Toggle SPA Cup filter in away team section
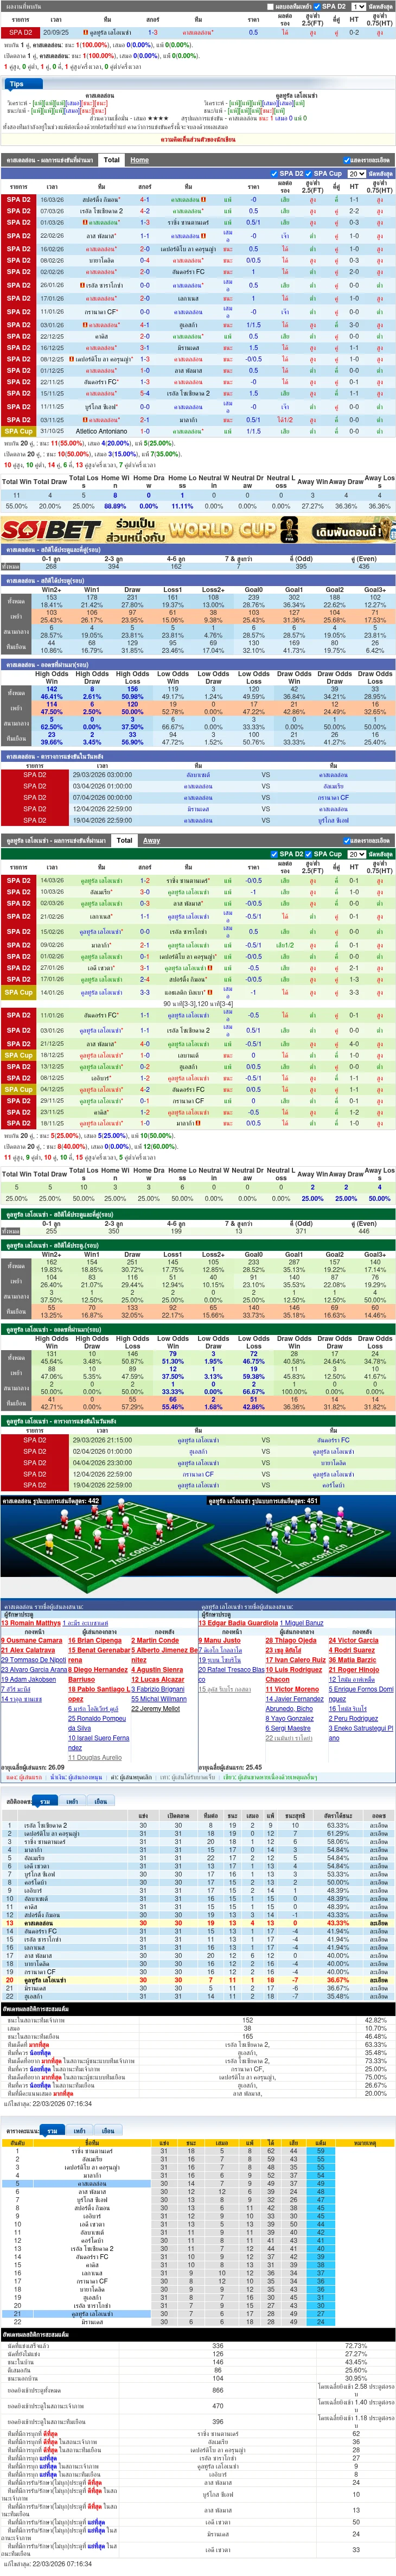This screenshot has width=396, height=2576. point(309,854)
